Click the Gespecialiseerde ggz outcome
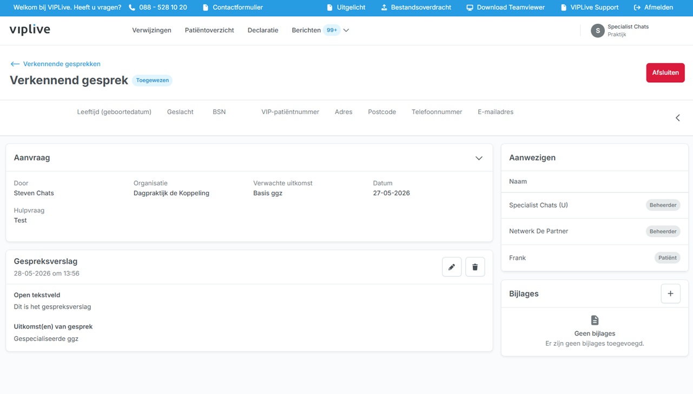This screenshot has height=394, width=693. coord(46,338)
